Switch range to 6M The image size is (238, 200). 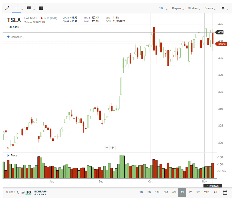tap(174, 192)
